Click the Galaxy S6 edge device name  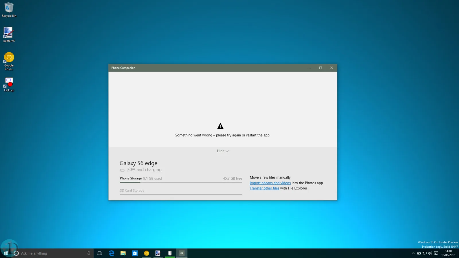[139, 163]
